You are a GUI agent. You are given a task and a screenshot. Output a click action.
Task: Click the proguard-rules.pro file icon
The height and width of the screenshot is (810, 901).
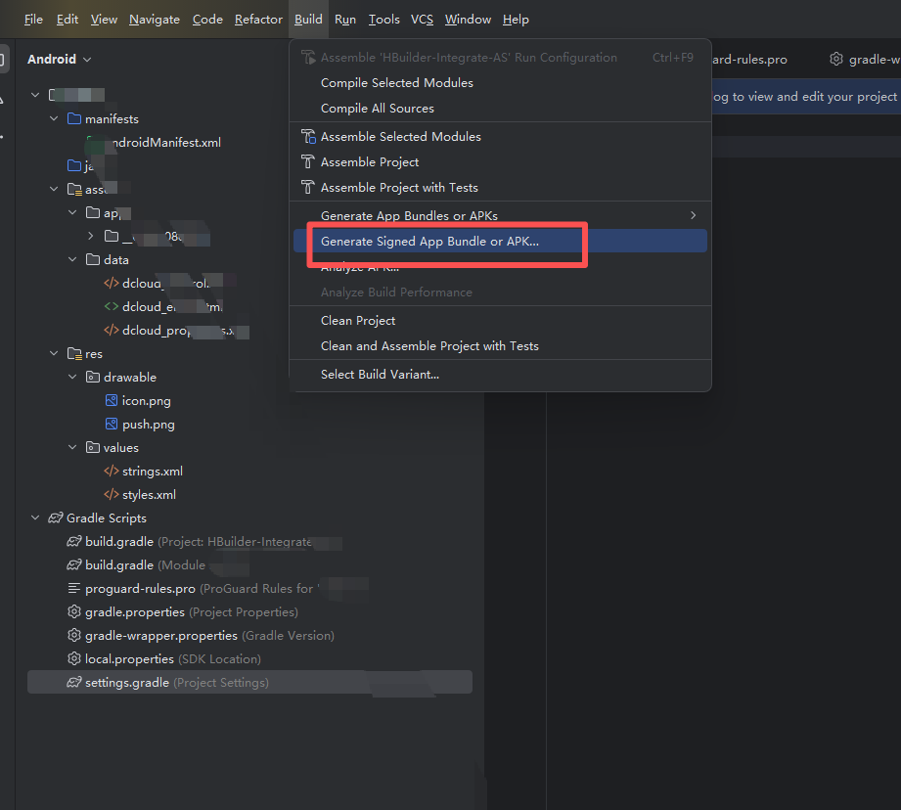click(x=73, y=589)
